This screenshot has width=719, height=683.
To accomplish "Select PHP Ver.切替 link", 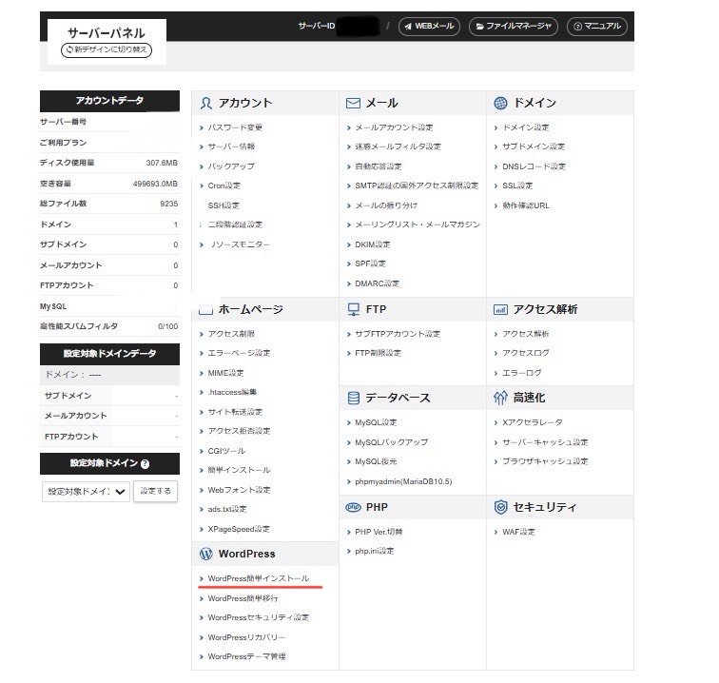I will (x=379, y=532).
